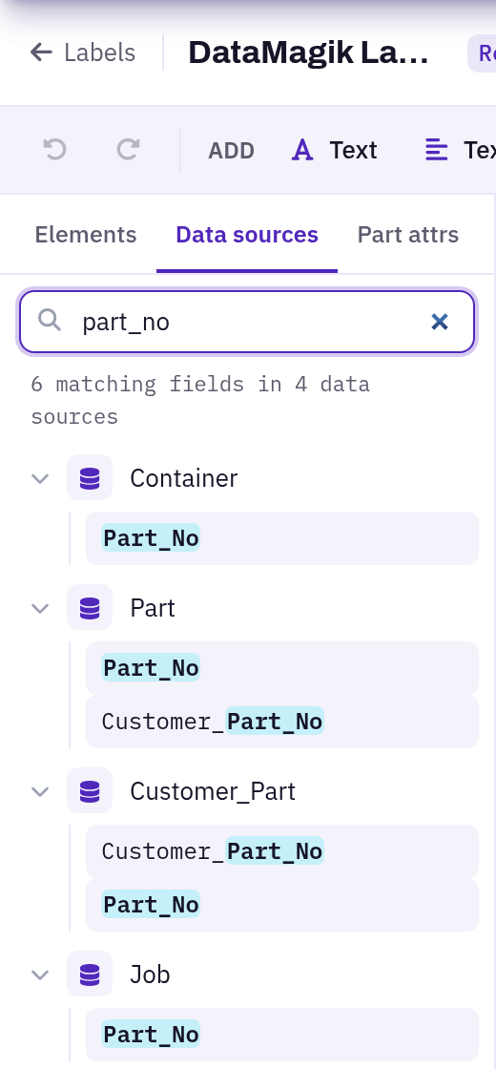Switch to the Part attrs tab

[x=408, y=235]
